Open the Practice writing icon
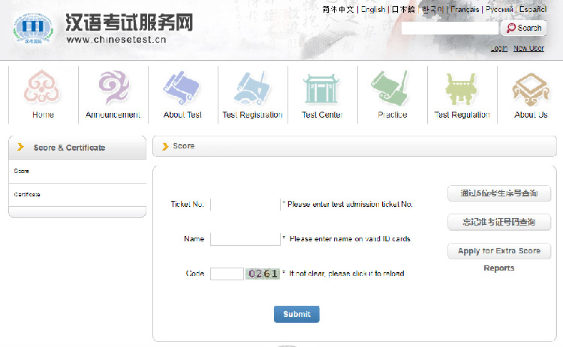Image resolution: width=563 pixels, height=347 pixels. pos(392,88)
